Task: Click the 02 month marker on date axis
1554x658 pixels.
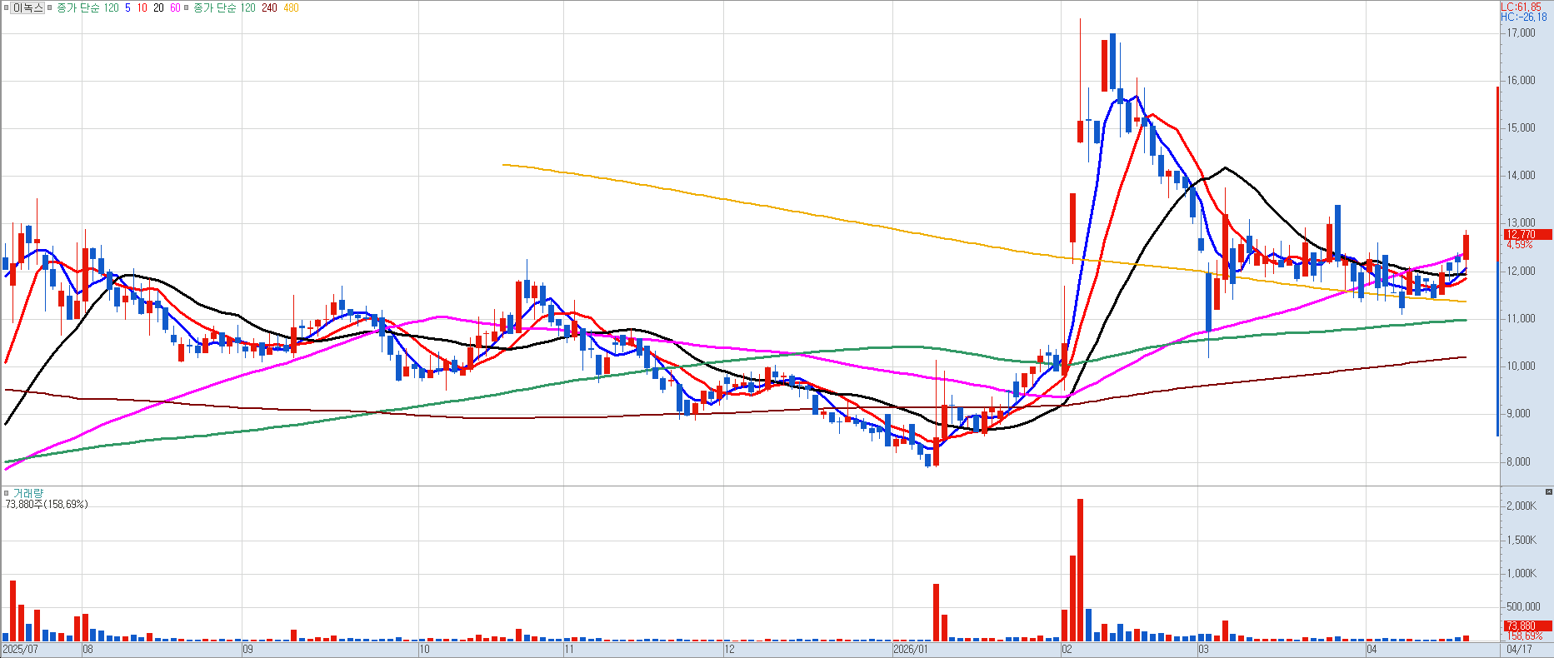Action: tap(1067, 649)
